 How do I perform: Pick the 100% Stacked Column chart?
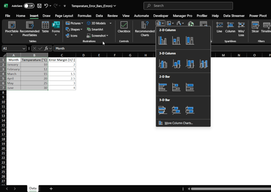(190, 40)
